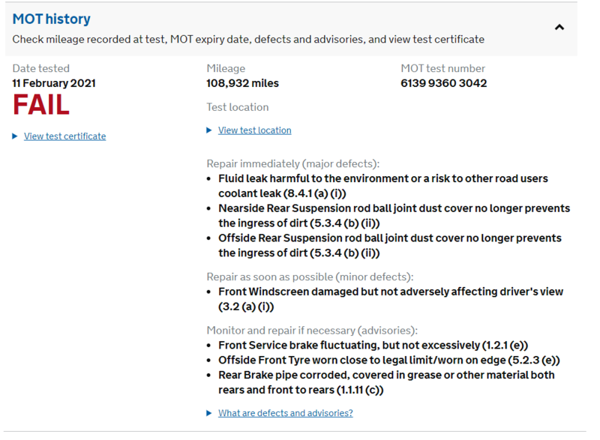This screenshot has width=600, height=440.
Task: Open the View test location link
Action: pos(254,130)
